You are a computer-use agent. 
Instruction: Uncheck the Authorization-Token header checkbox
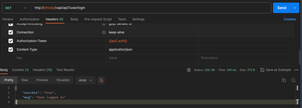coord(11,41)
